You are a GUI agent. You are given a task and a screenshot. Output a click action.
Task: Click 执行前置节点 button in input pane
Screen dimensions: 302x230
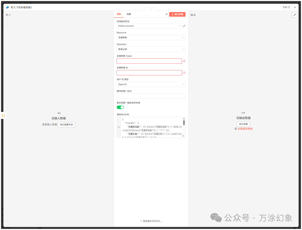[x=67, y=124]
